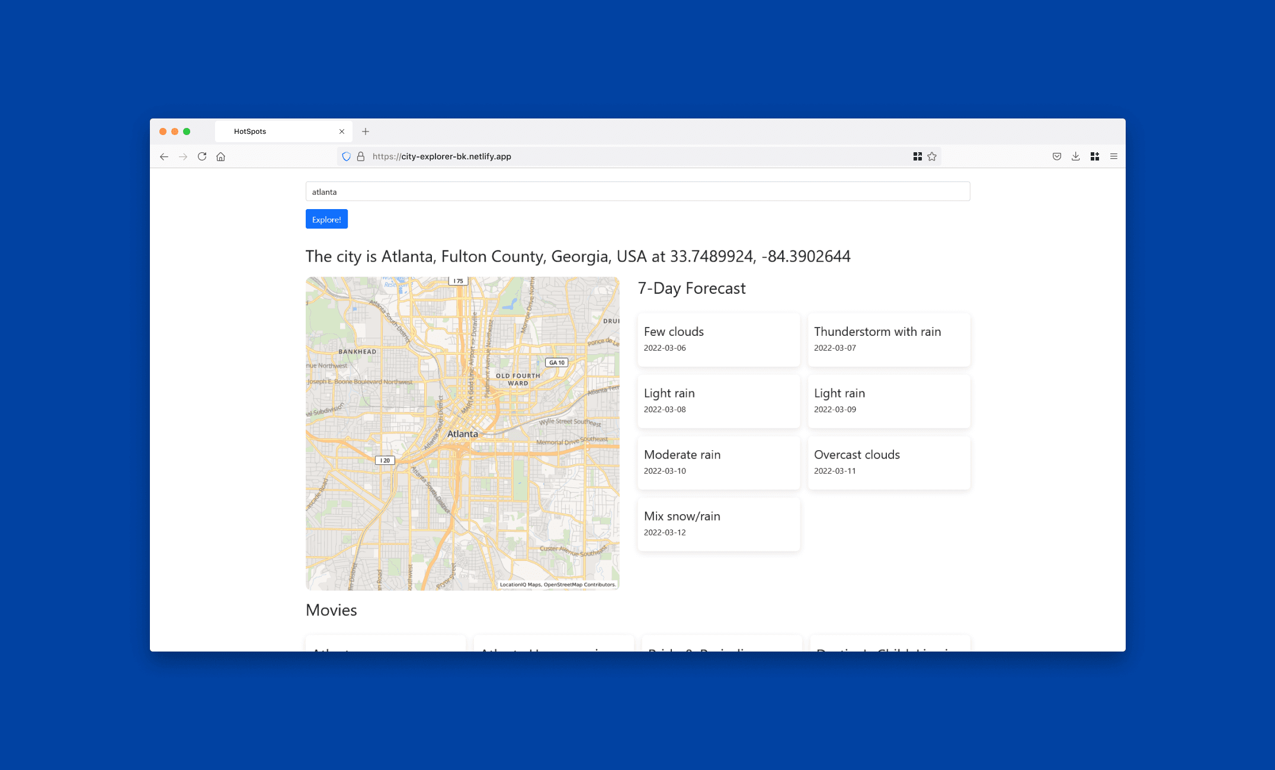Select the Thunderstorm with rain forecast card
Image resolution: width=1275 pixels, height=770 pixels.
(x=889, y=339)
